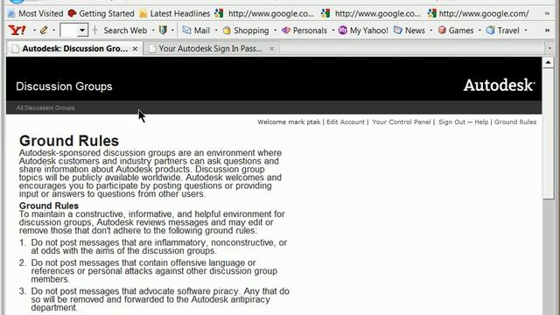Expand the Travel dropdown arrow
Image resolution: width=560 pixels, height=315 pixels.
526,31
